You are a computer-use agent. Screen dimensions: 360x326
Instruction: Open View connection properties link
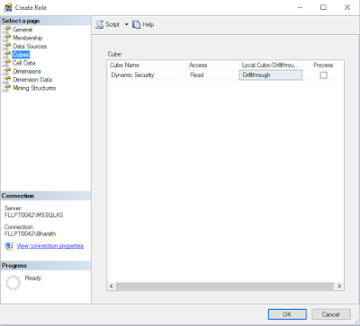tap(50, 246)
